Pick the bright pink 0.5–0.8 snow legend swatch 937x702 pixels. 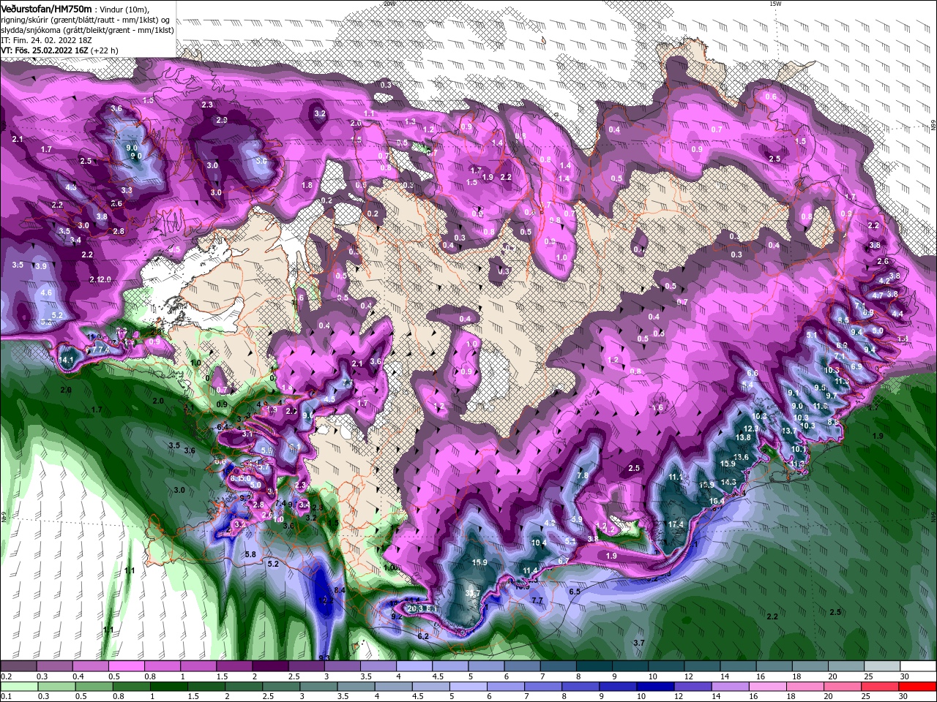[x=126, y=666]
